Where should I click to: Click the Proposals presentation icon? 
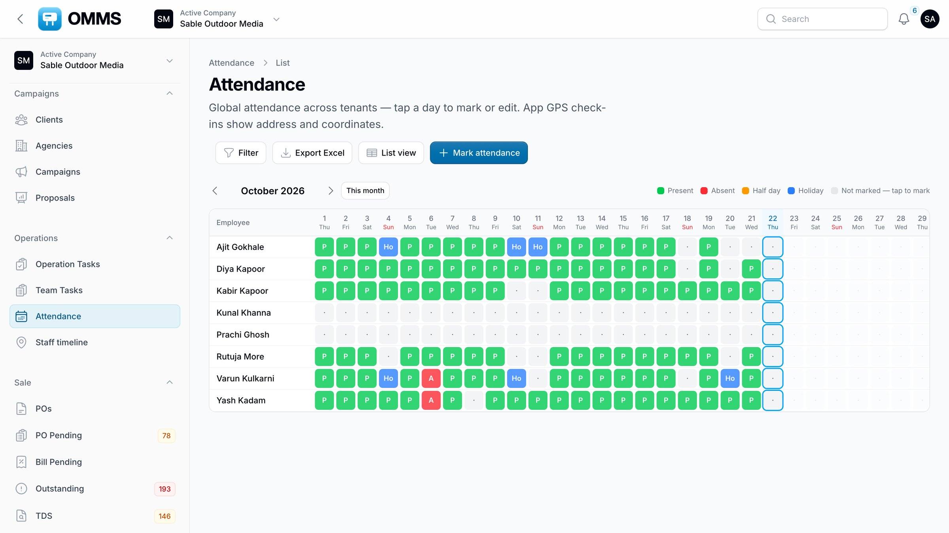tap(21, 198)
